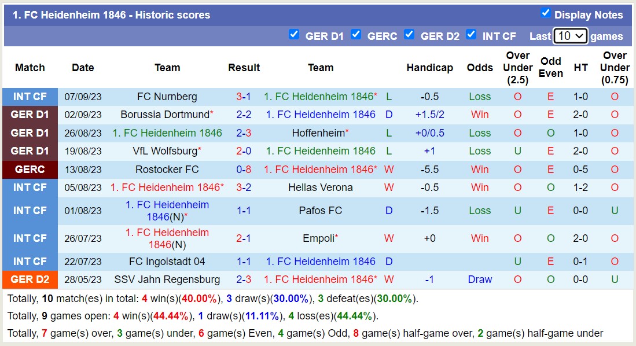Select the SSV Jahn Regensburg link
This screenshot has height=346, width=636.
pos(167,279)
